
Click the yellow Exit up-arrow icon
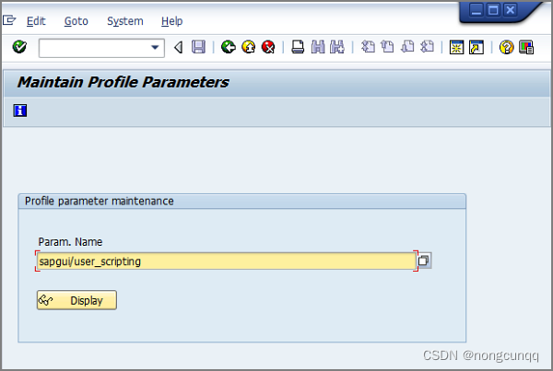coord(249,47)
